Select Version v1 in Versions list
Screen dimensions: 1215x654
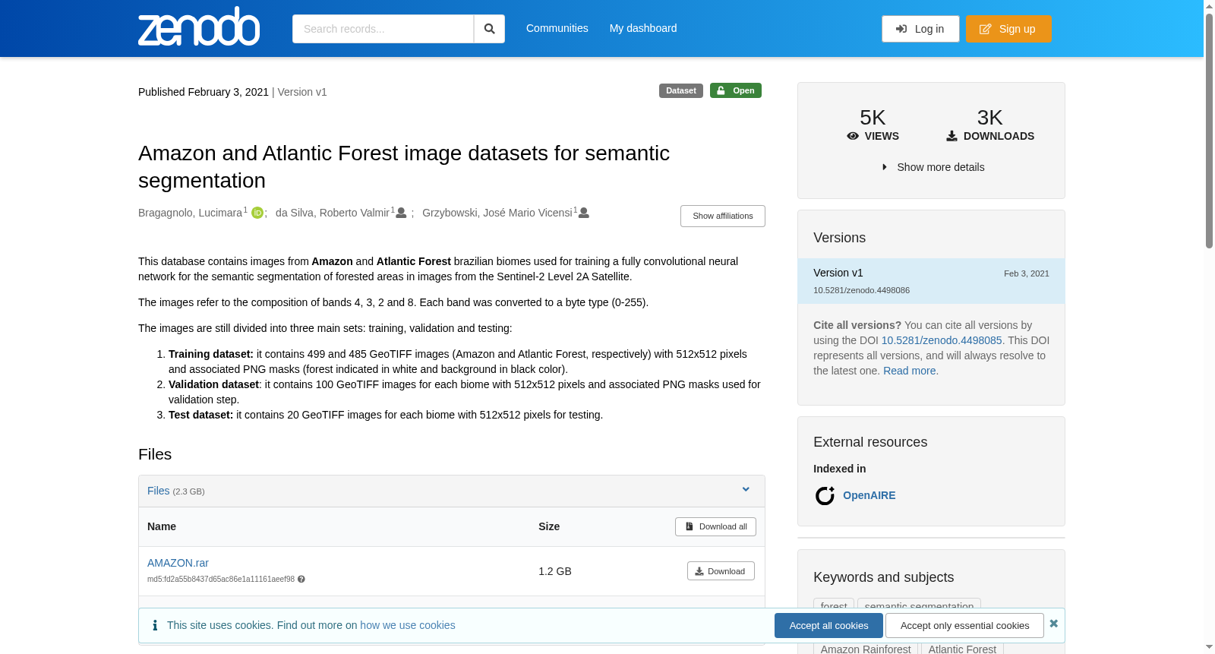[931, 281]
